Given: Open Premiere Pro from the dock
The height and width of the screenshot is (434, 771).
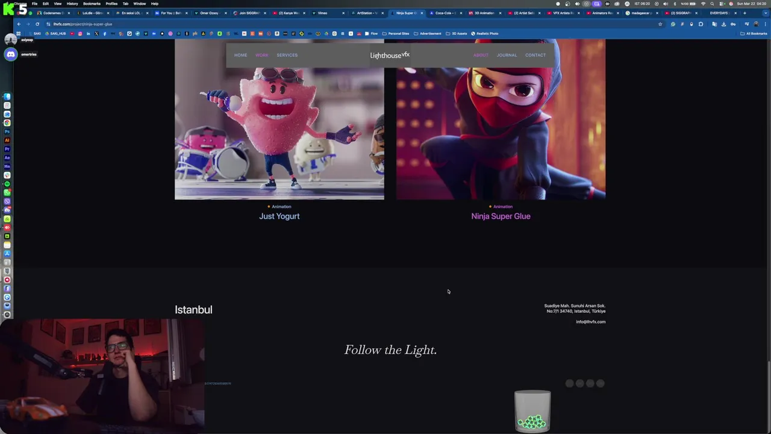Looking at the screenshot, I should 7,149.
